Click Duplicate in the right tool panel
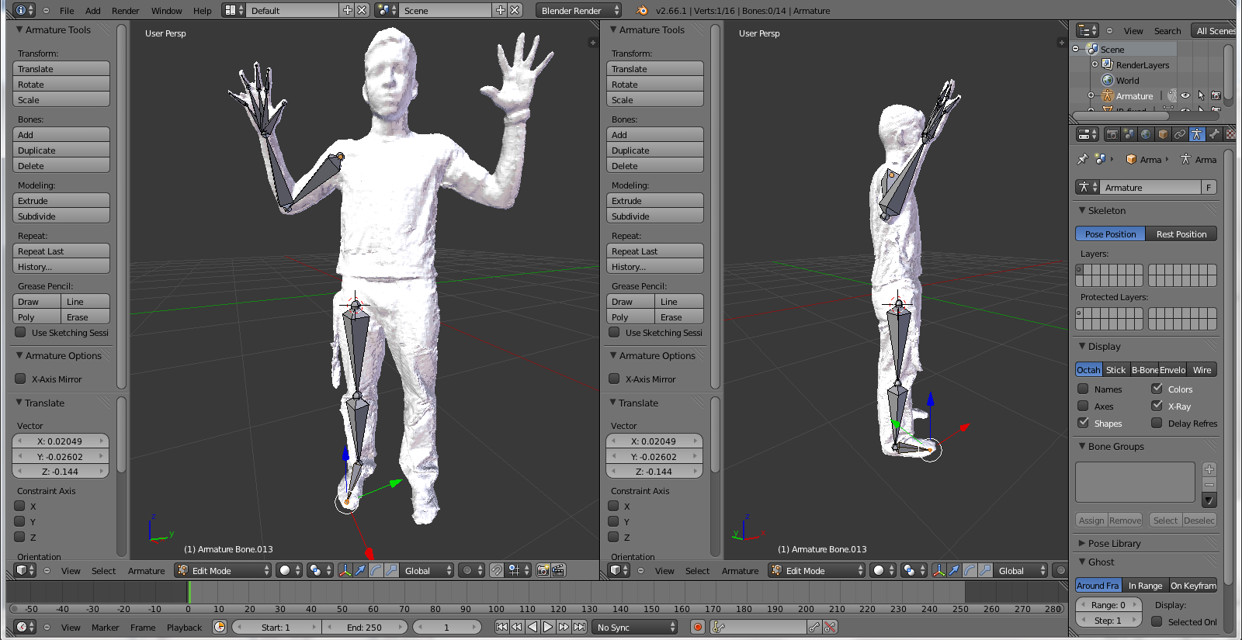The height and width of the screenshot is (640, 1242). click(x=654, y=150)
